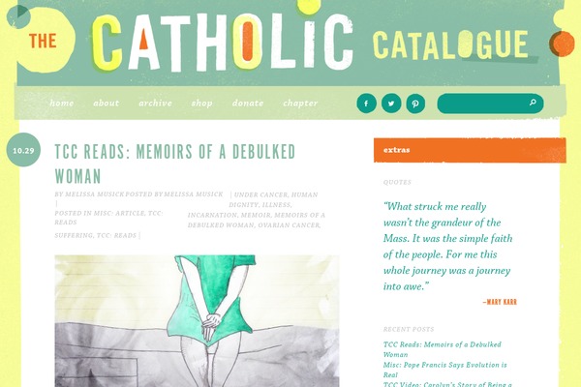Open the Twitter social icon
581x387 pixels.
point(391,104)
